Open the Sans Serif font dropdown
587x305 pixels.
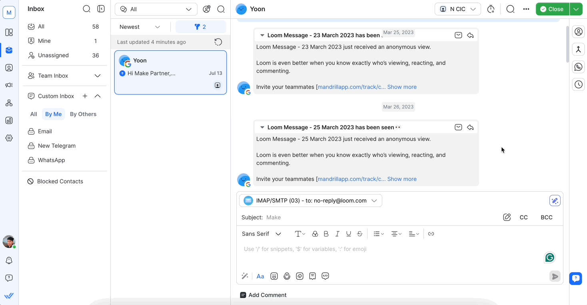pyautogui.click(x=262, y=233)
